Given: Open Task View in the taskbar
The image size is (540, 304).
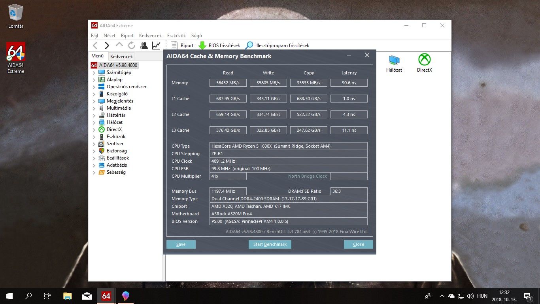Looking at the screenshot, I should [x=47, y=296].
